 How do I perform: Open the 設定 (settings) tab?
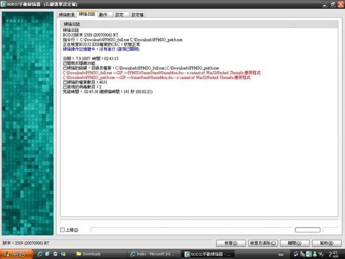120,15
